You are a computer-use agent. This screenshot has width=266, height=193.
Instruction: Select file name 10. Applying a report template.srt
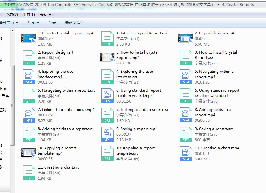tap(135, 151)
